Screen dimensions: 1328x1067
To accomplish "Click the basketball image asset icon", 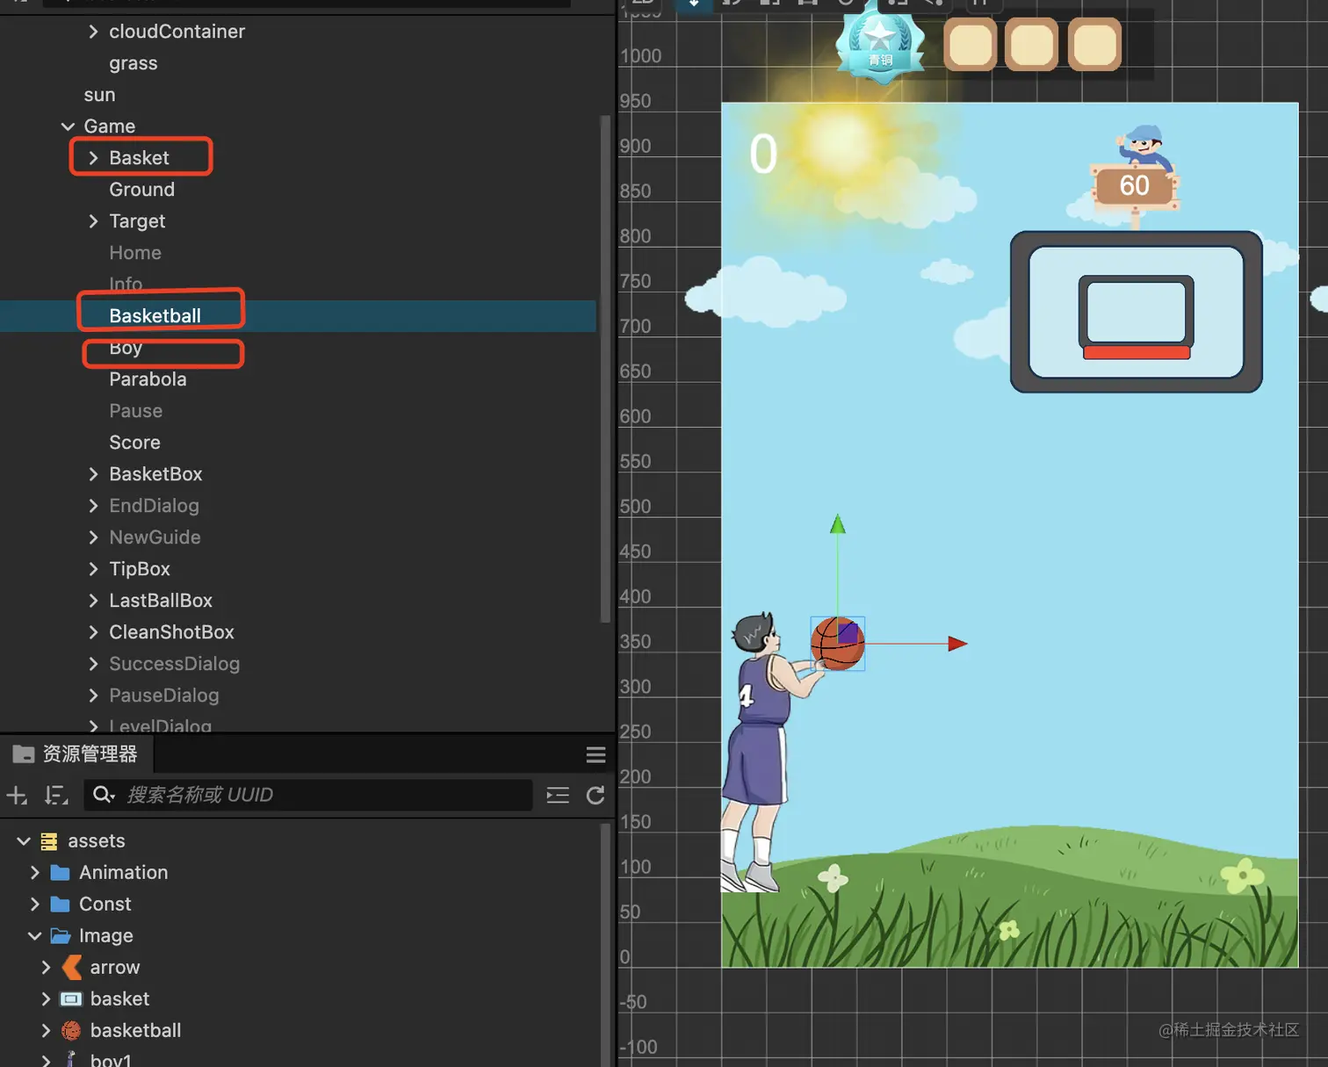I will [71, 1031].
